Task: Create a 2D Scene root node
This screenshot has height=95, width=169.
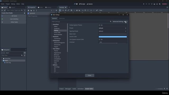Action: coord(13,16)
